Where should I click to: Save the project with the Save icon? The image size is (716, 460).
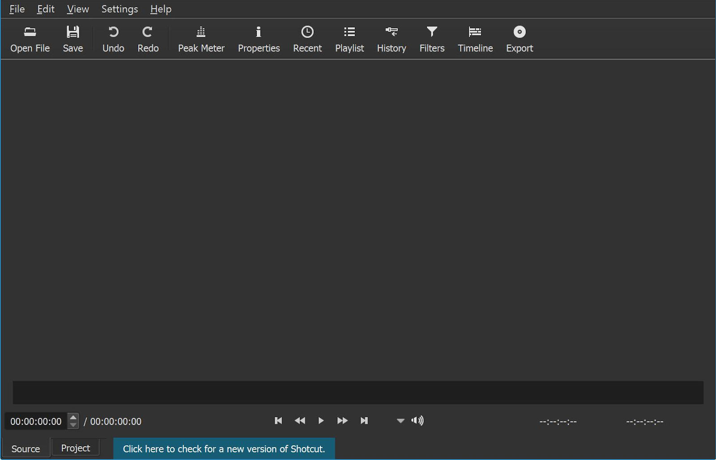pyautogui.click(x=73, y=39)
